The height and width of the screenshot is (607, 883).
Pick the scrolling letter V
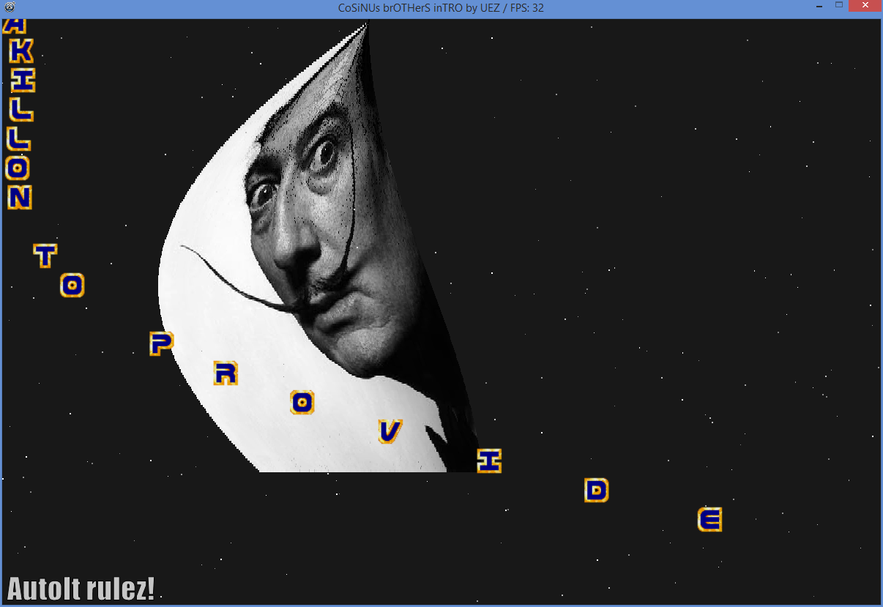coord(390,431)
